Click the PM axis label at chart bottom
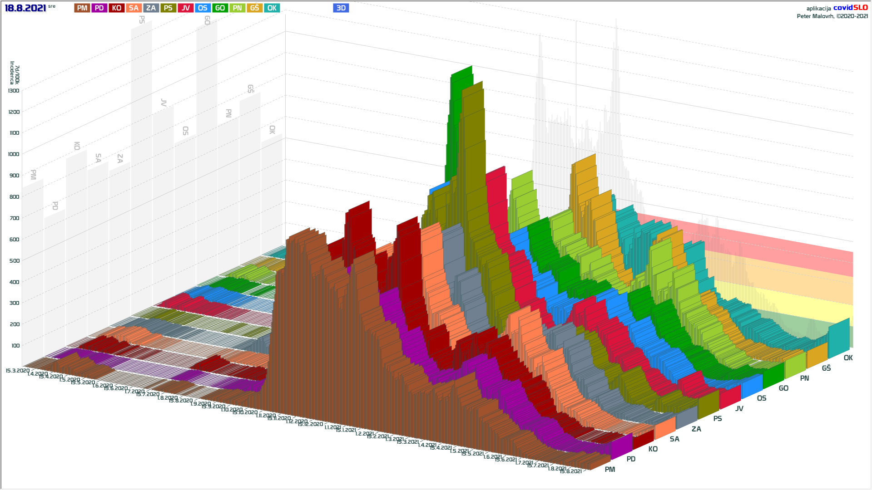Viewport: 872px width, 490px height. (x=610, y=470)
